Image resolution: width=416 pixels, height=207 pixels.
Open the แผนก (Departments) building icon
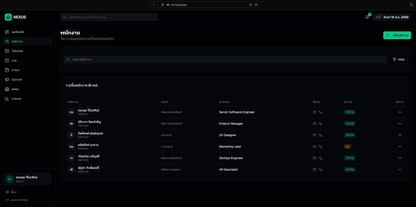tap(7, 89)
